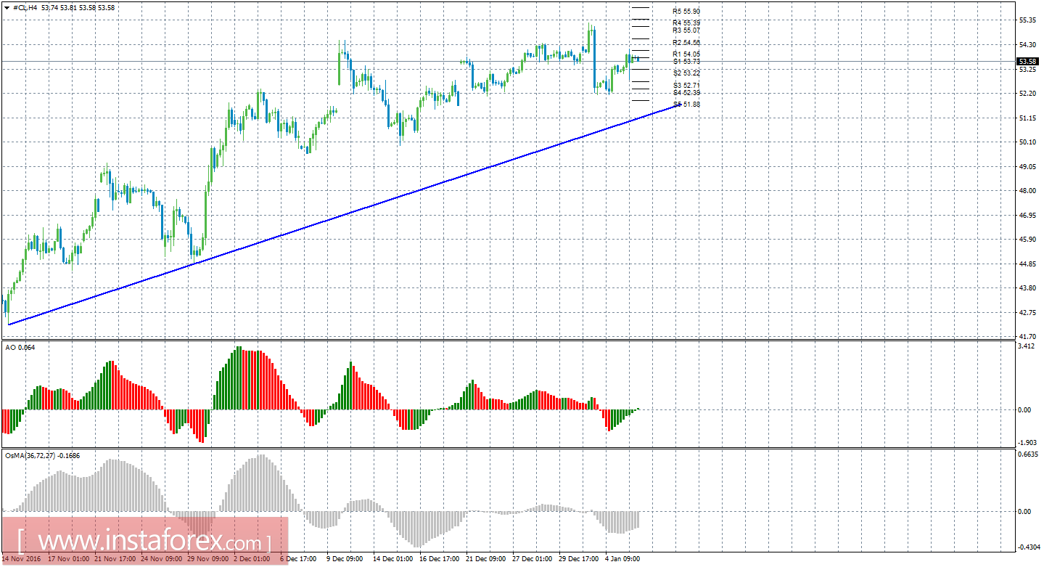Click the R5 55.90 pivot label
This screenshot has height=567, width=1044.
click(x=686, y=12)
